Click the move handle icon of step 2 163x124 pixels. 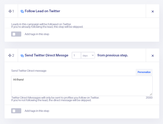[10, 55]
